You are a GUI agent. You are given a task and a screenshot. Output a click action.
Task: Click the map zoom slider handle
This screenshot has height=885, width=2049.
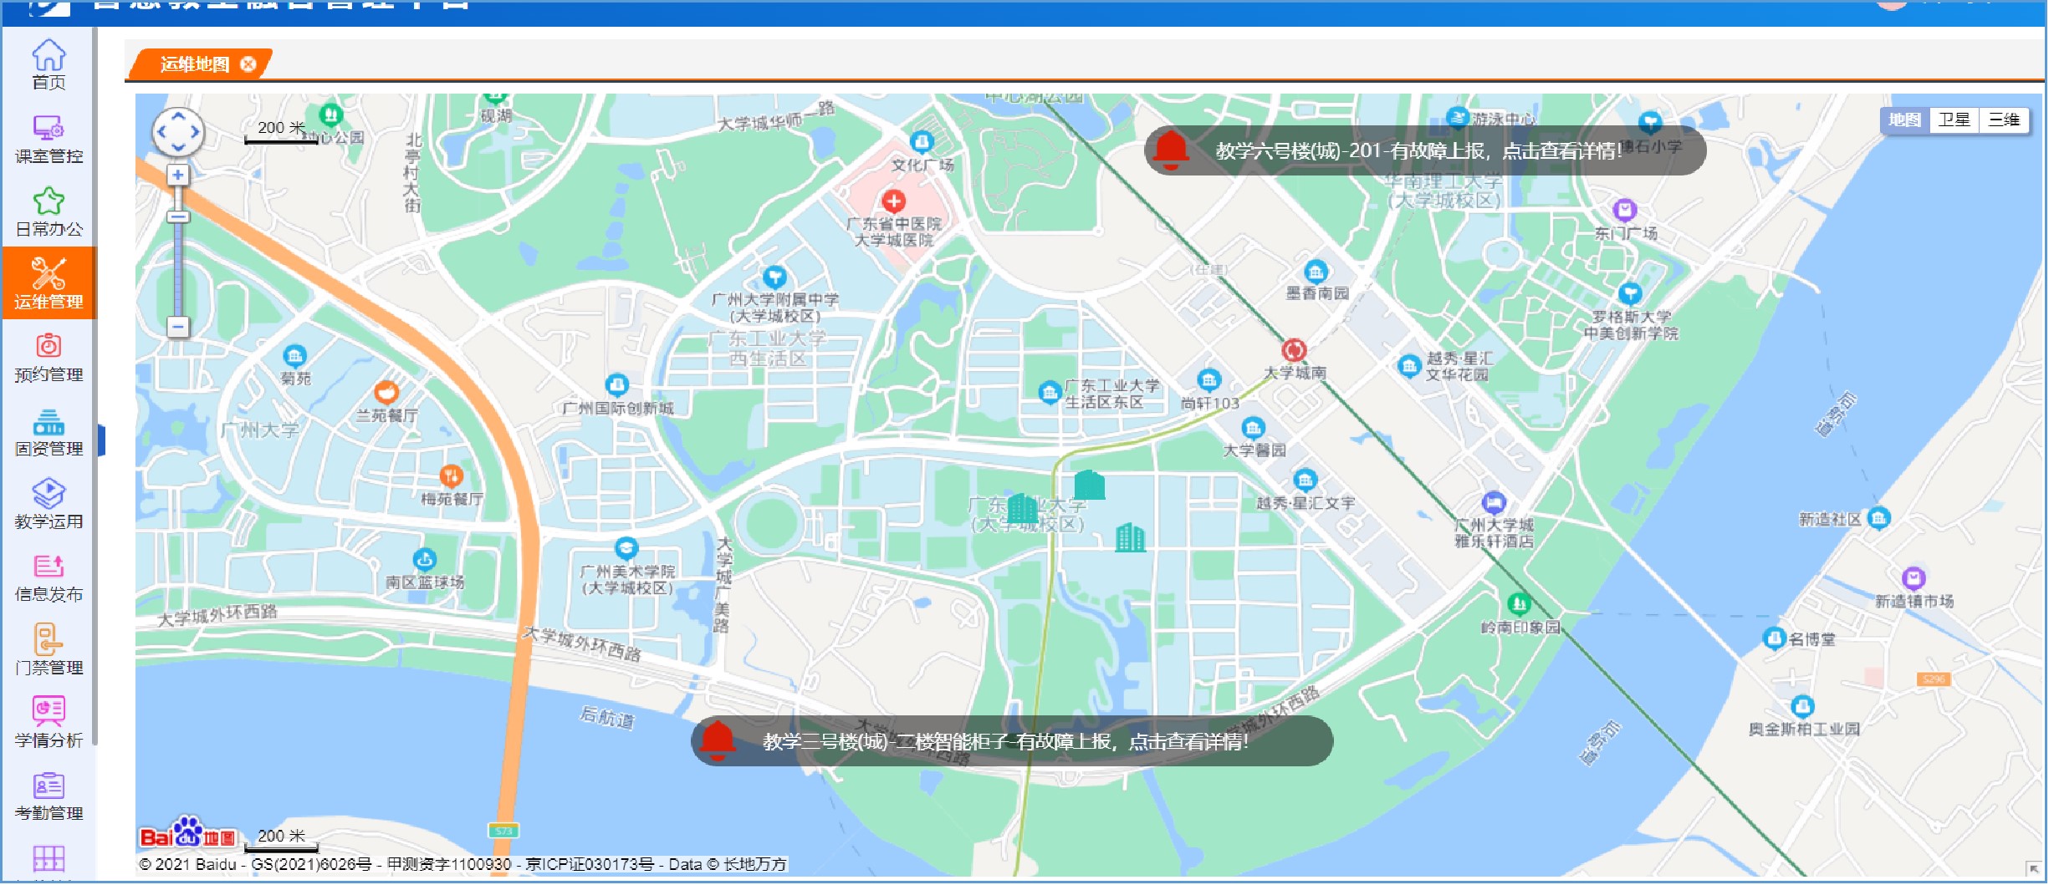tap(178, 216)
